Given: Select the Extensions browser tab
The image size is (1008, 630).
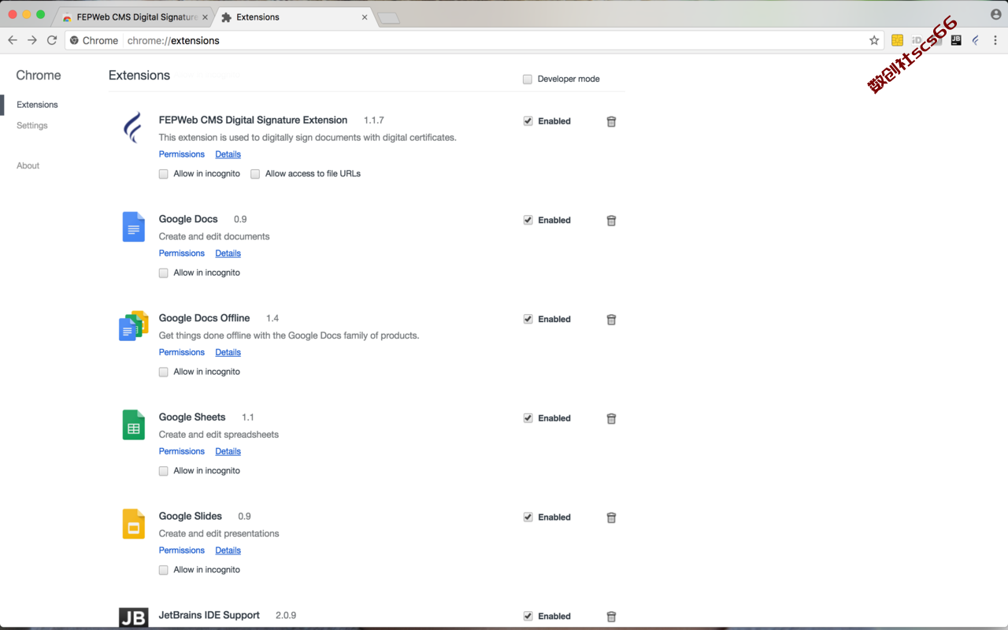Looking at the screenshot, I should [293, 17].
